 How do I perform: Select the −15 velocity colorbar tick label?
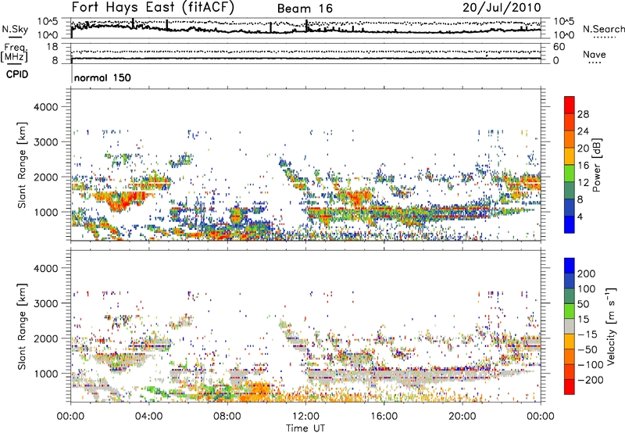(x=587, y=335)
